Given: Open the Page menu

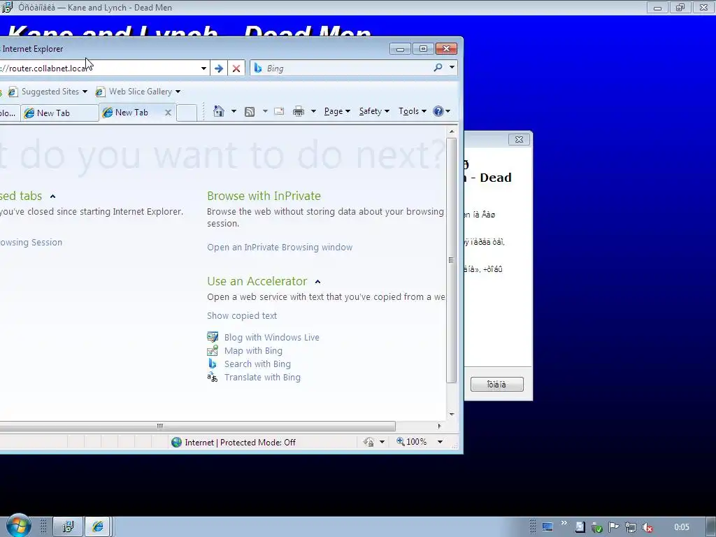Looking at the screenshot, I should (337, 111).
